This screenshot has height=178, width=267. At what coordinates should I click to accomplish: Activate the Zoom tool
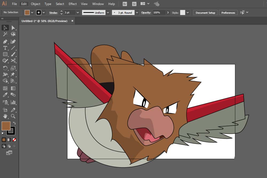point(13,116)
